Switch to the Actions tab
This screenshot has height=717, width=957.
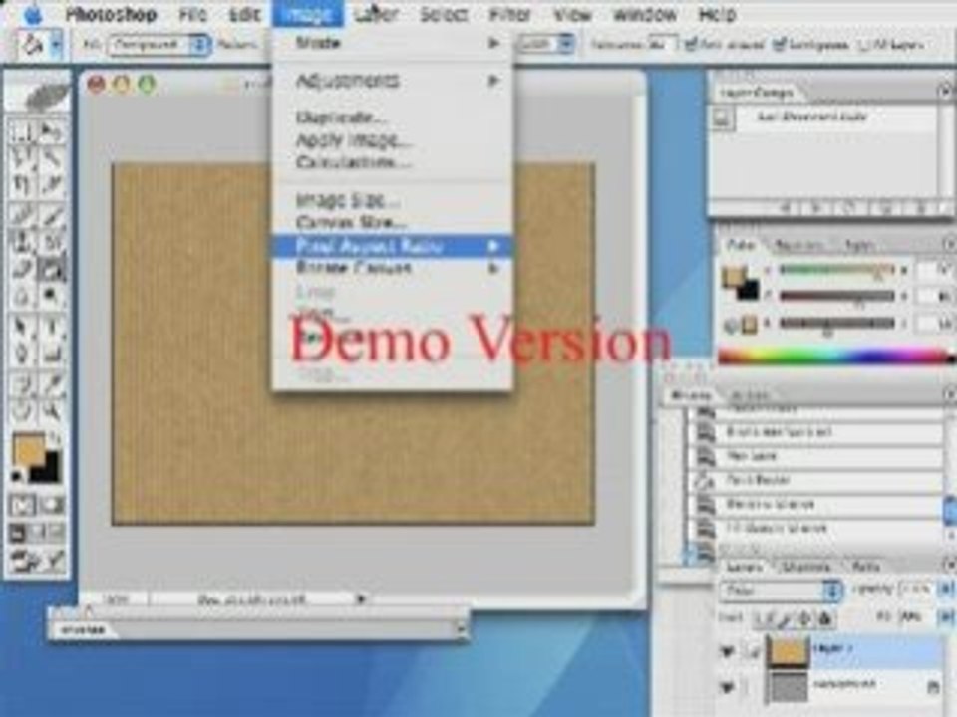[x=751, y=395]
